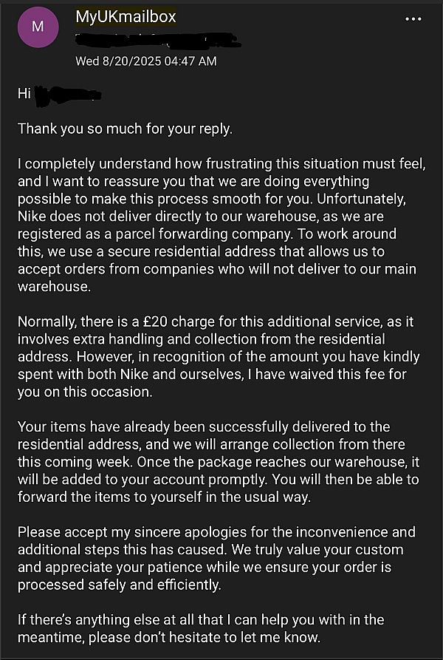Click the MyUKmailbox sender name
Screen dimensions: 443x660
click(x=126, y=16)
